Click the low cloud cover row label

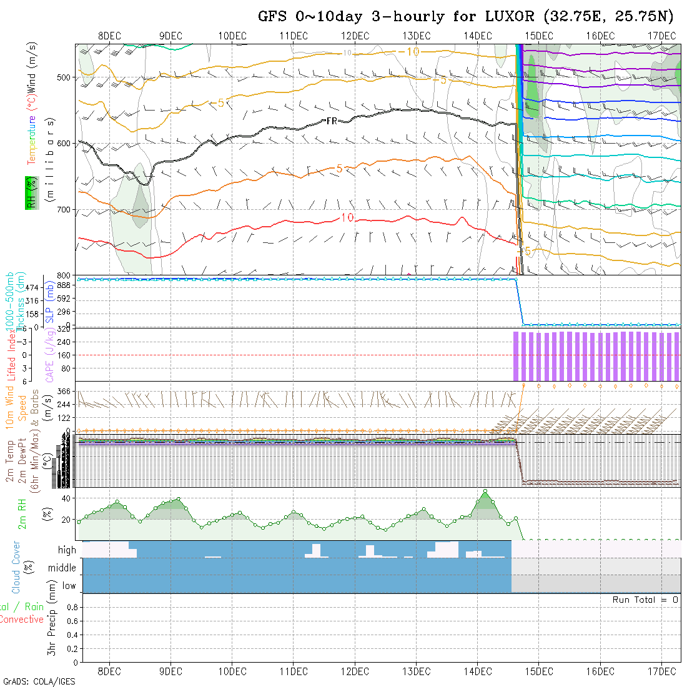pos(69,585)
